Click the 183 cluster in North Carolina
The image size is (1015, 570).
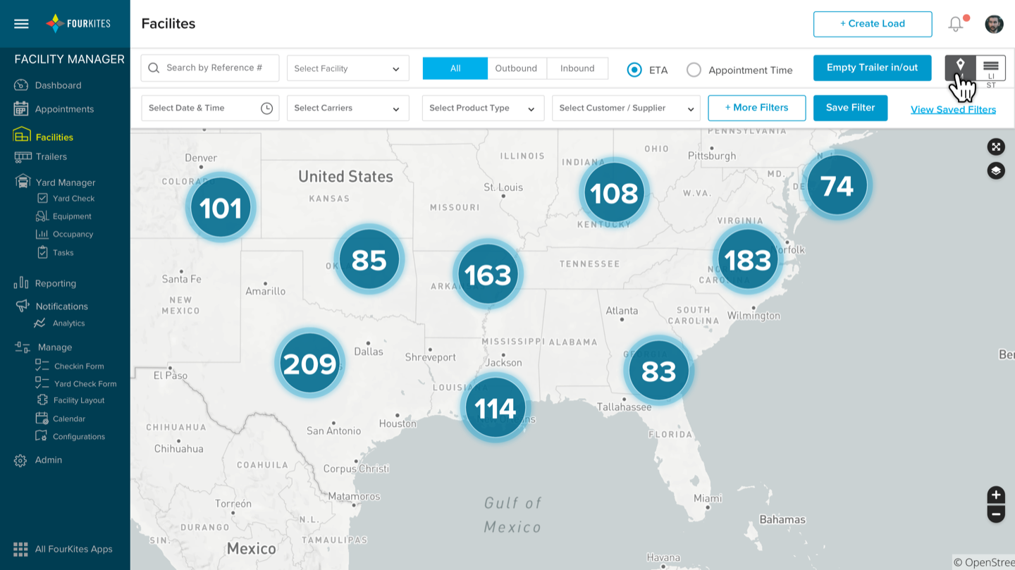[x=748, y=260]
